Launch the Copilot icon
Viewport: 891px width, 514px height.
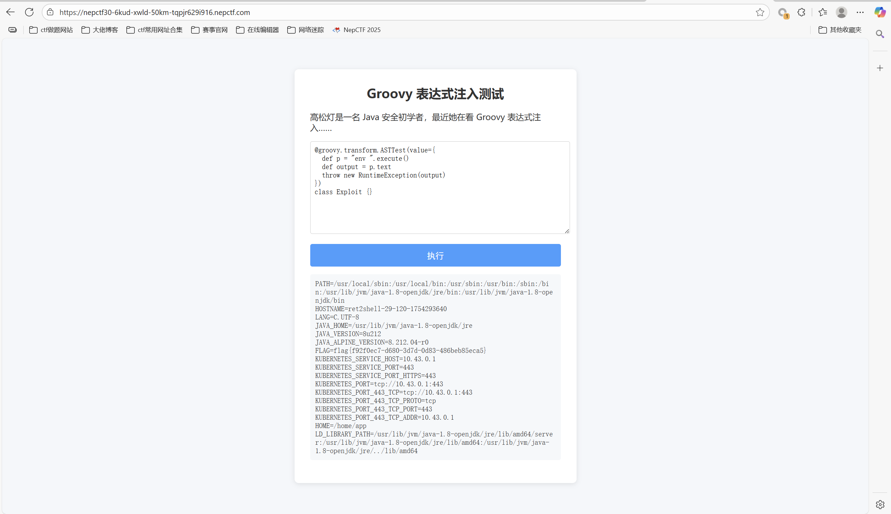click(880, 13)
